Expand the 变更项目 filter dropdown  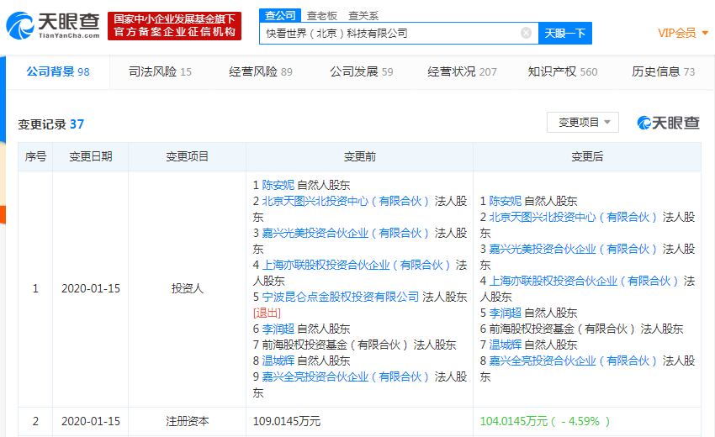pos(582,123)
